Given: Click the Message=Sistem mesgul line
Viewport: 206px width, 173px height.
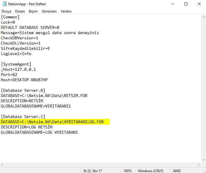Looking at the screenshot, I should coord(50,33).
